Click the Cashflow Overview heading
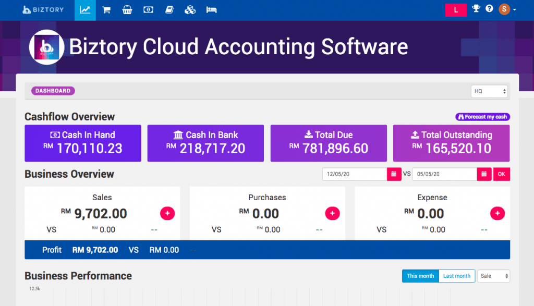 pyautogui.click(x=69, y=117)
